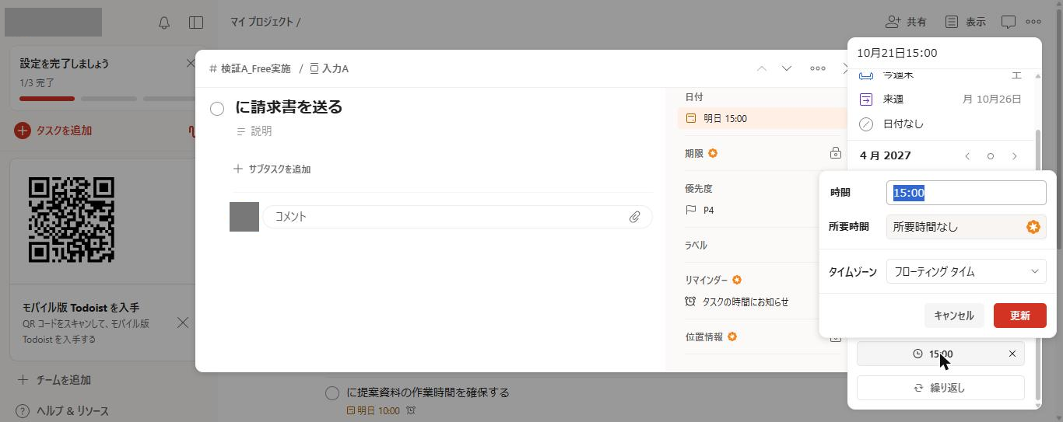The image size is (1063, 422).
Task: Toggle the sidebar panel icon
Action: coord(196,23)
